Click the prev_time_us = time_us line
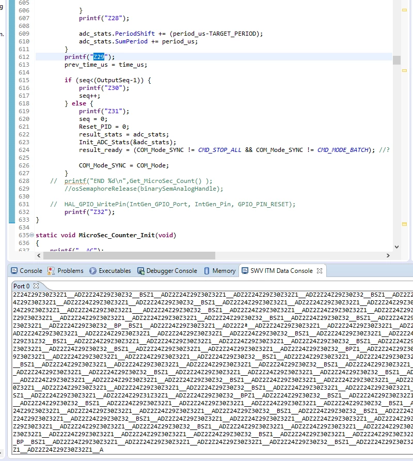 [106, 65]
